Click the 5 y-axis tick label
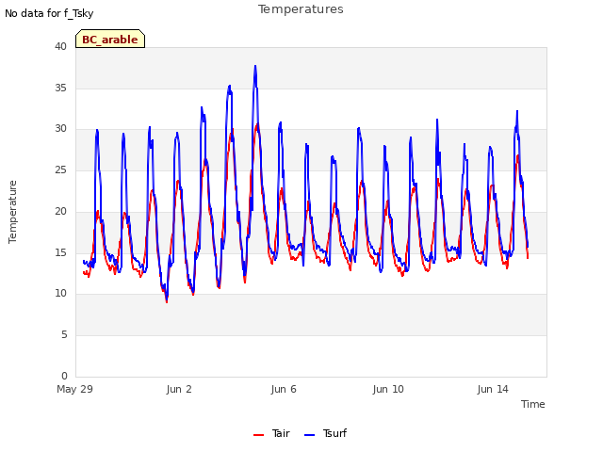The height and width of the screenshot is (452, 603). pos(64,335)
